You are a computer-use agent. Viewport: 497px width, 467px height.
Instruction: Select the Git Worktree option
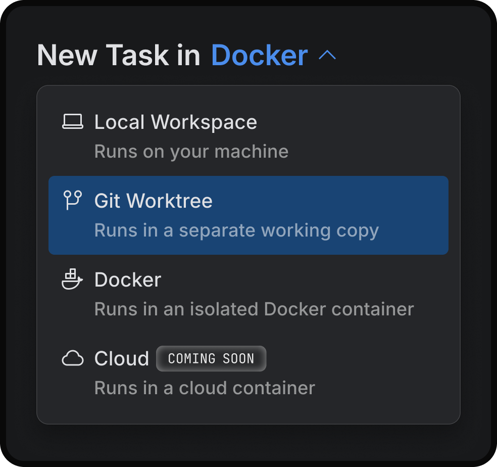coord(248,215)
